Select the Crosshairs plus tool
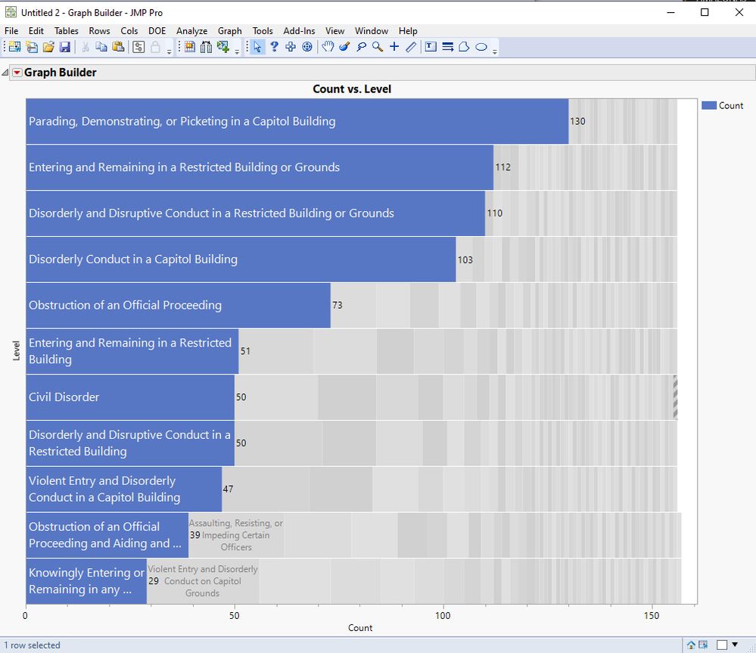The height and width of the screenshot is (653, 756). pyautogui.click(x=394, y=47)
